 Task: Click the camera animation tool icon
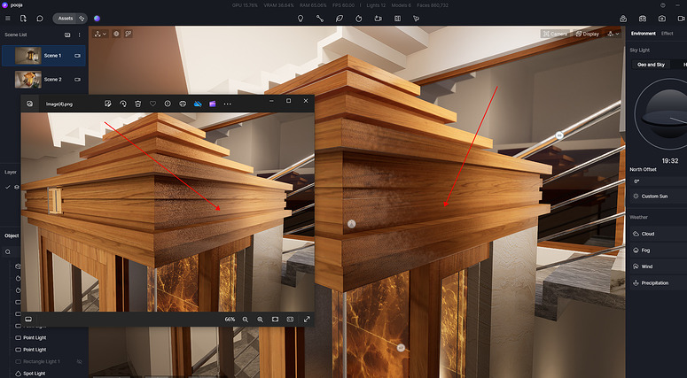pyautogui.click(x=379, y=19)
